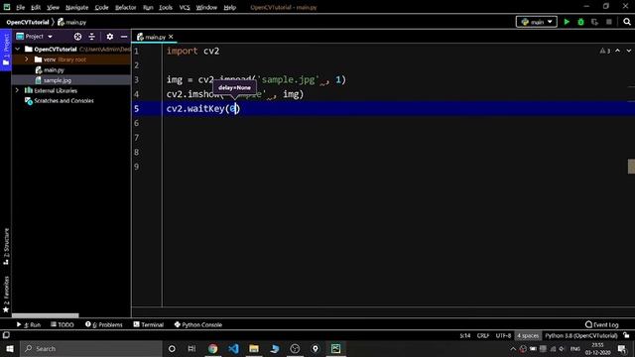
Task: Run the main configuration with green play button
Action: tap(567, 22)
